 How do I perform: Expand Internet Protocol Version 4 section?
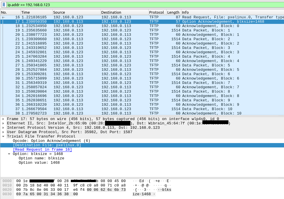click(x=3, y=128)
